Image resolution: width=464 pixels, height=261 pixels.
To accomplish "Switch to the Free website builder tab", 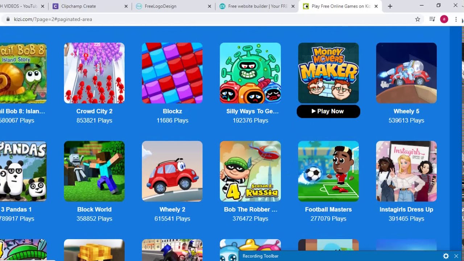I will coord(257,6).
